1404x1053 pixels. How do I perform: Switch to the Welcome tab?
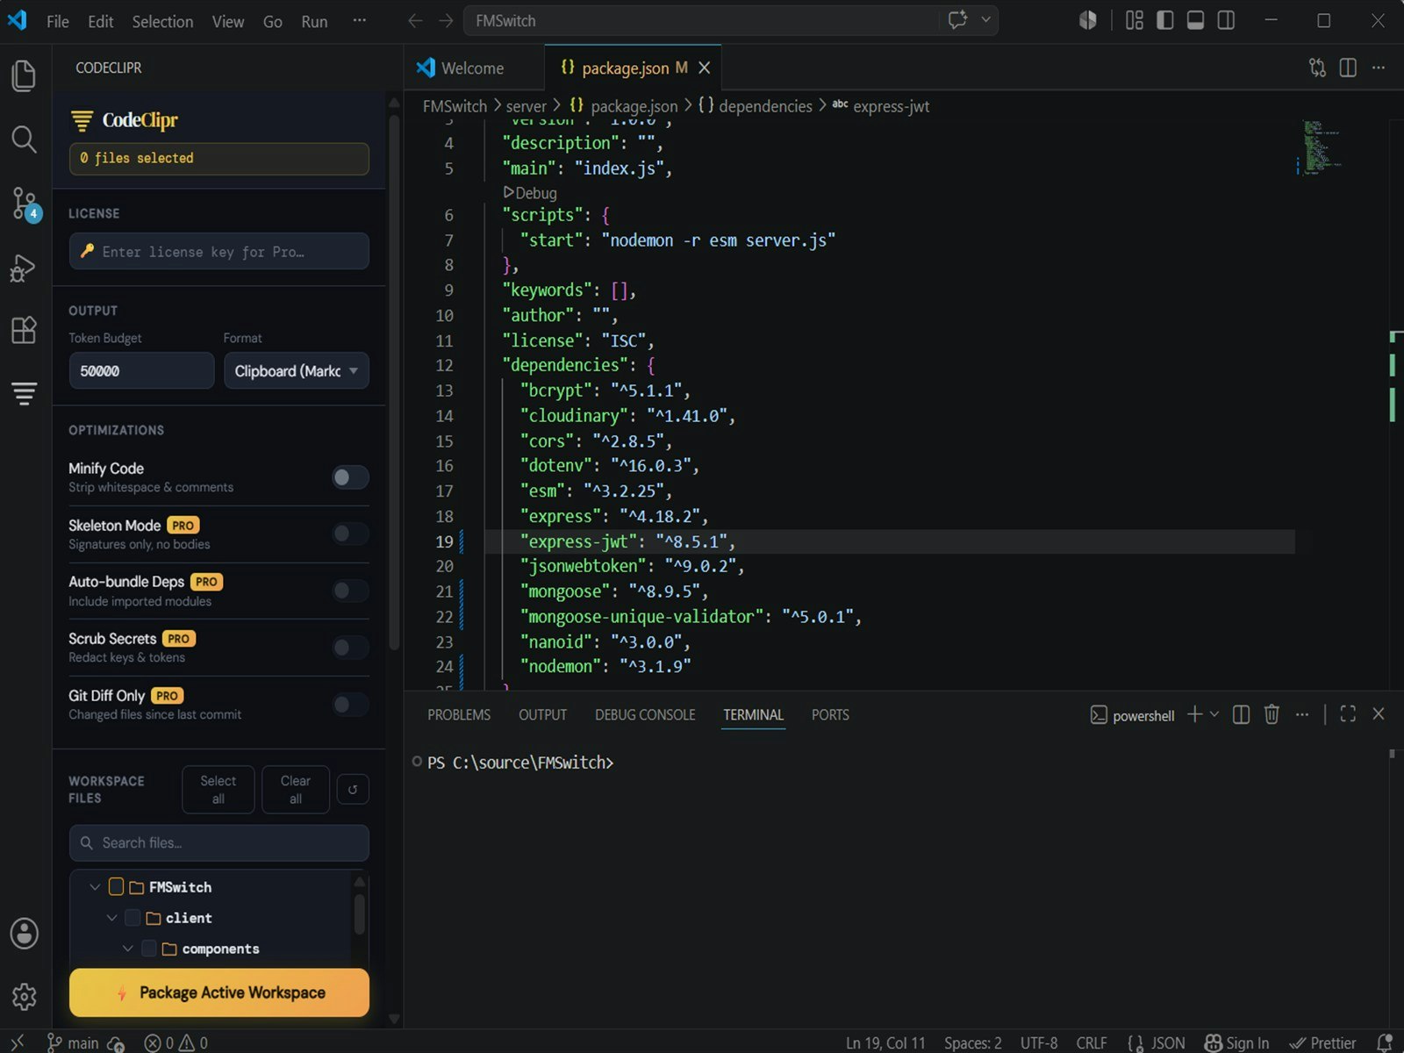(472, 68)
